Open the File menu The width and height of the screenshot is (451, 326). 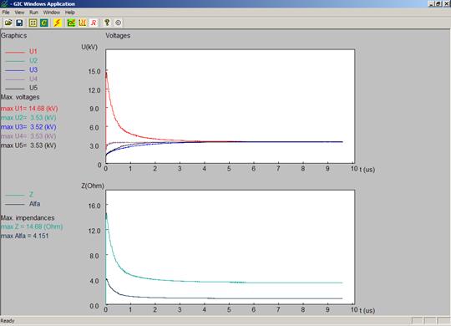[x=6, y=13]
